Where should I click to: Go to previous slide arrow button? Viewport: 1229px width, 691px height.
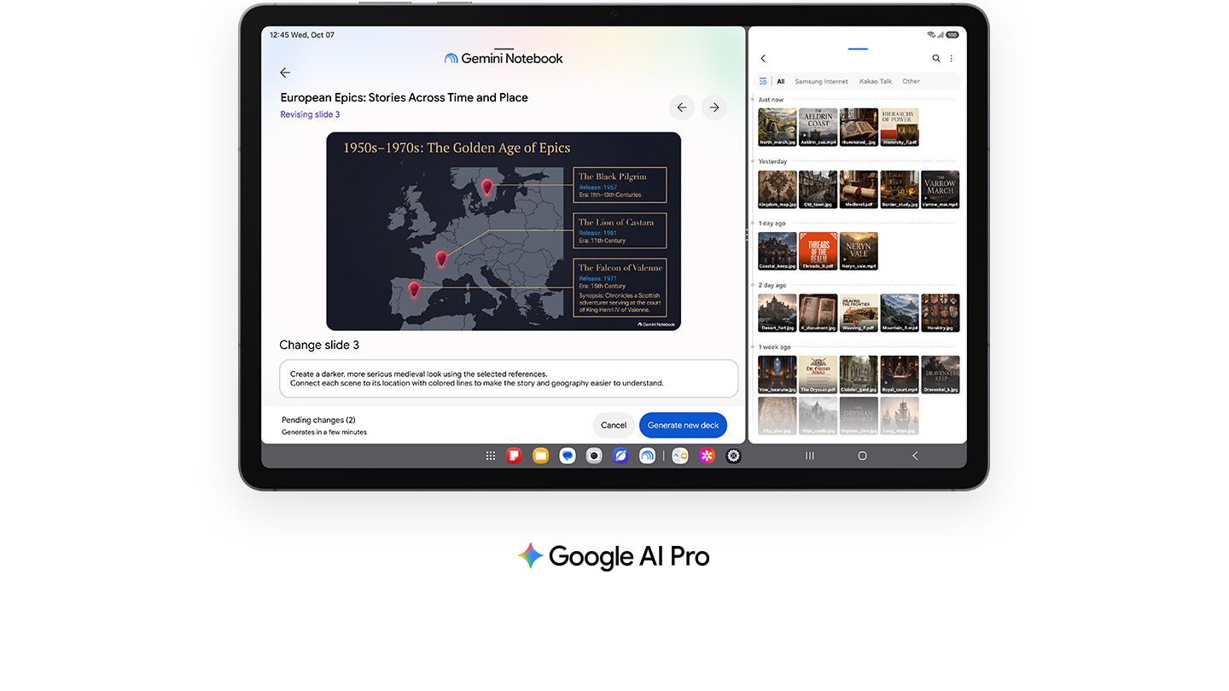pos(681,107)
